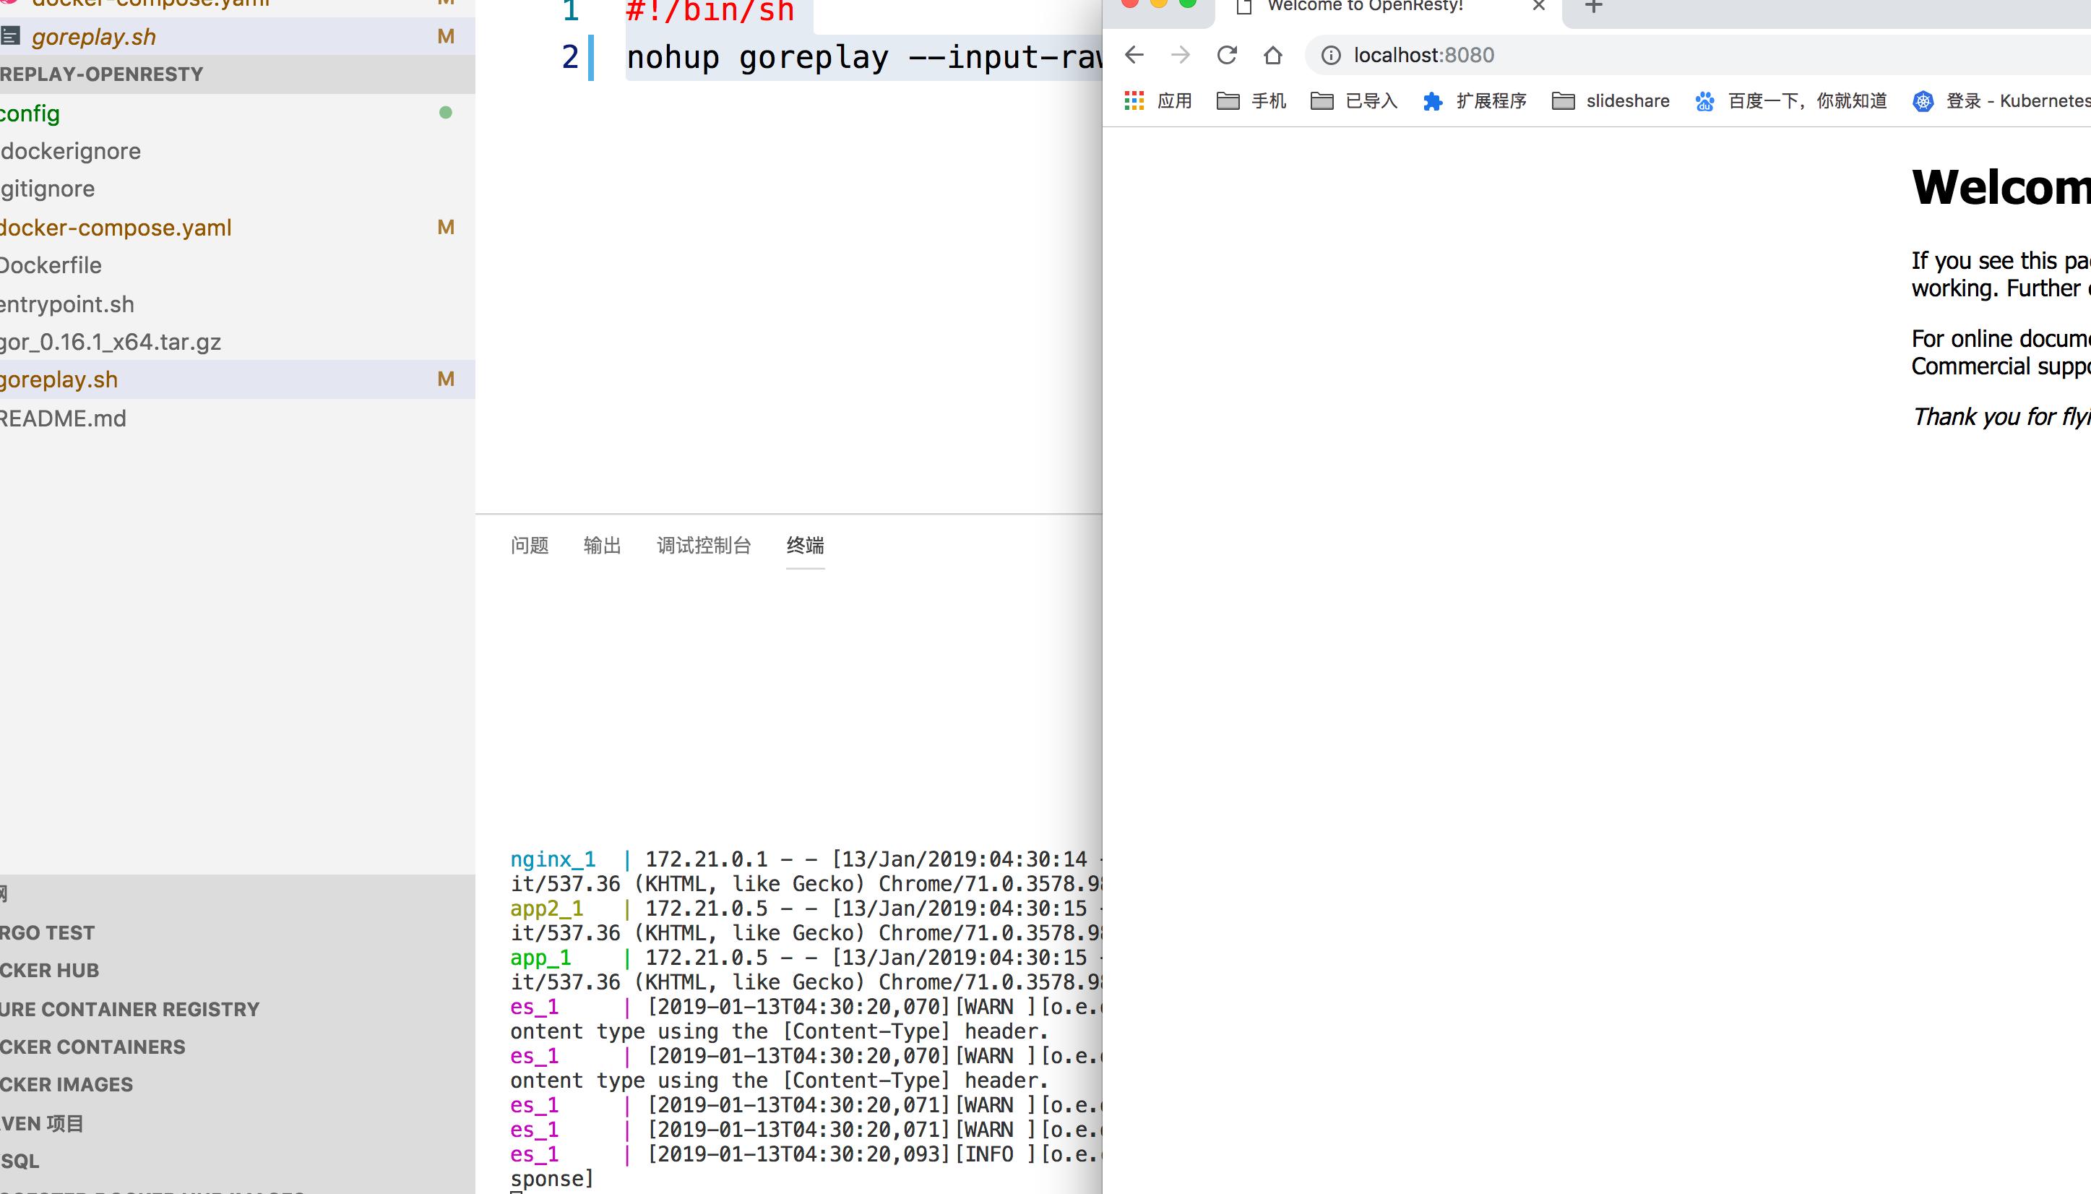Switch to the 问题 panel tab
This screenshot has width=2091, height=1194.
530,546
